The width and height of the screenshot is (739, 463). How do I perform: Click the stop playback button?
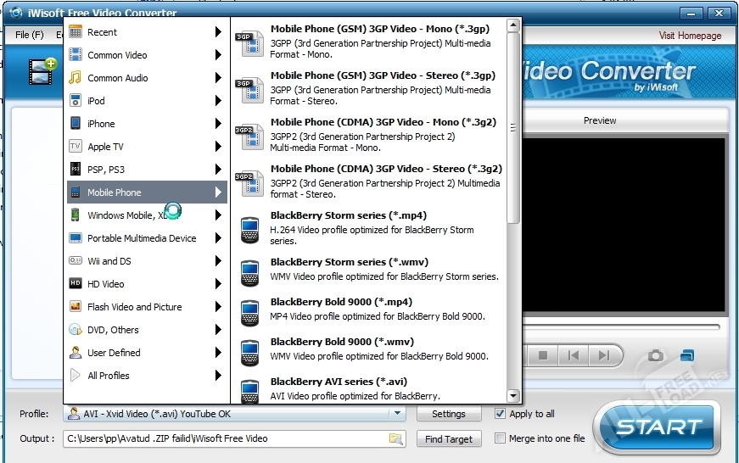click(x=544, y=355)
